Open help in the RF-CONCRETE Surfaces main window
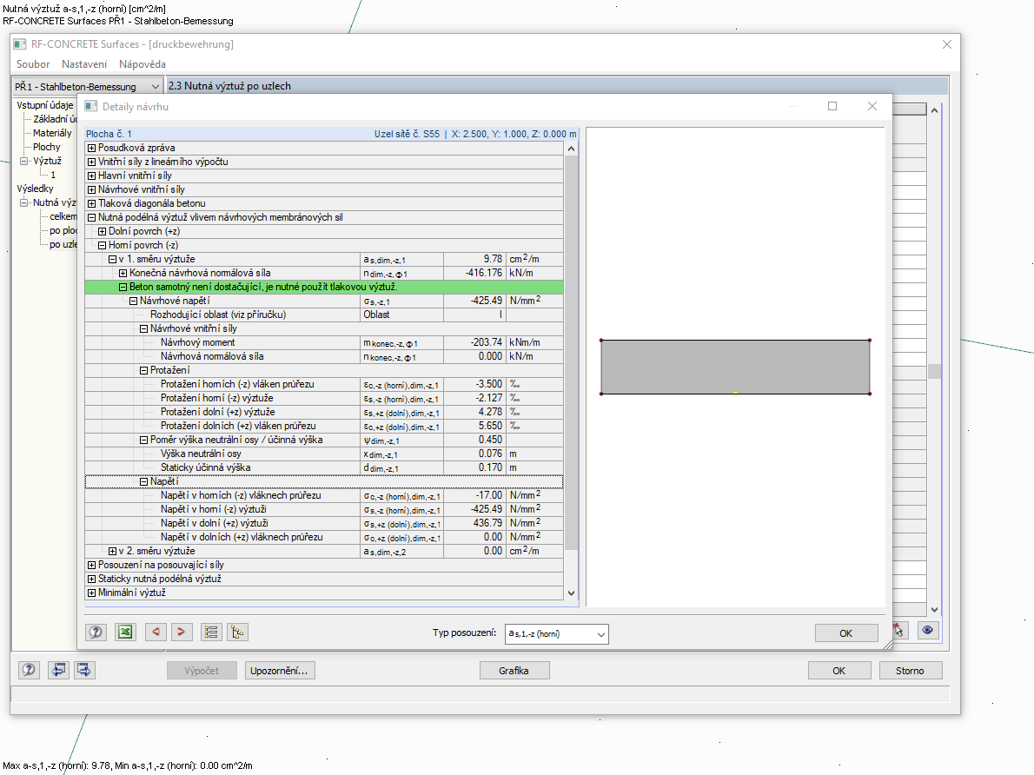 (x=29, y=670)
